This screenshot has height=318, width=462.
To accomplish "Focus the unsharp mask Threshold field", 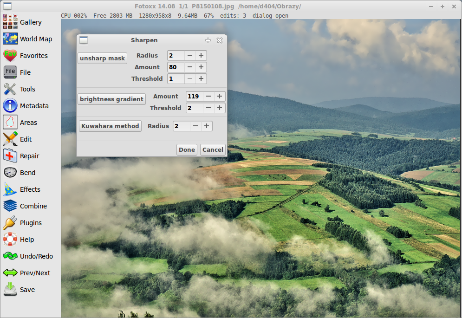I will coord(176,79).
